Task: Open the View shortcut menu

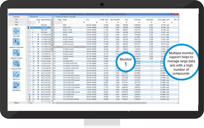Action: [x=16, y=21]
